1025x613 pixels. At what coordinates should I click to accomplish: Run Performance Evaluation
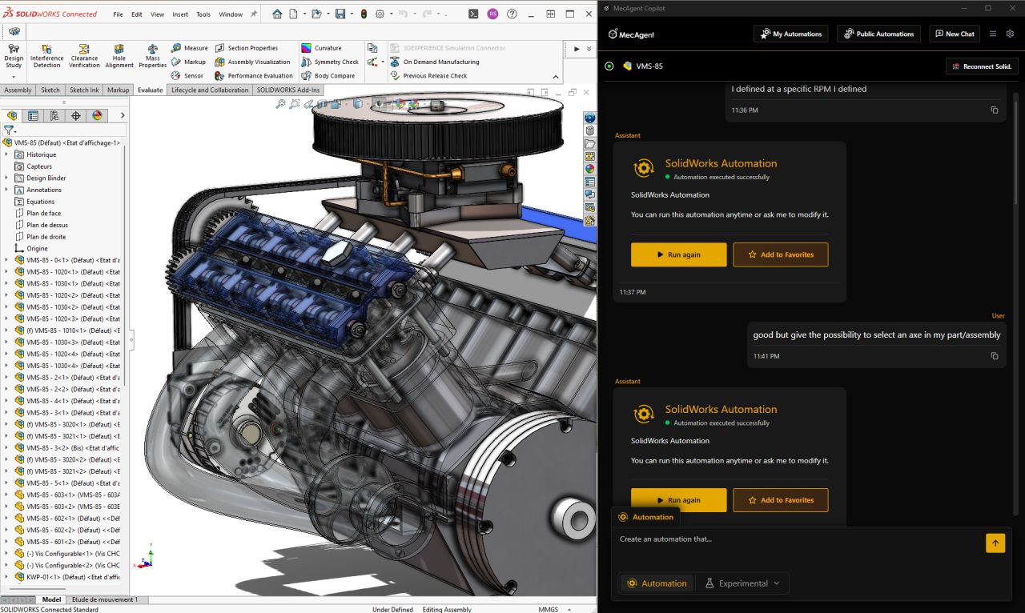tap(254, 75)
